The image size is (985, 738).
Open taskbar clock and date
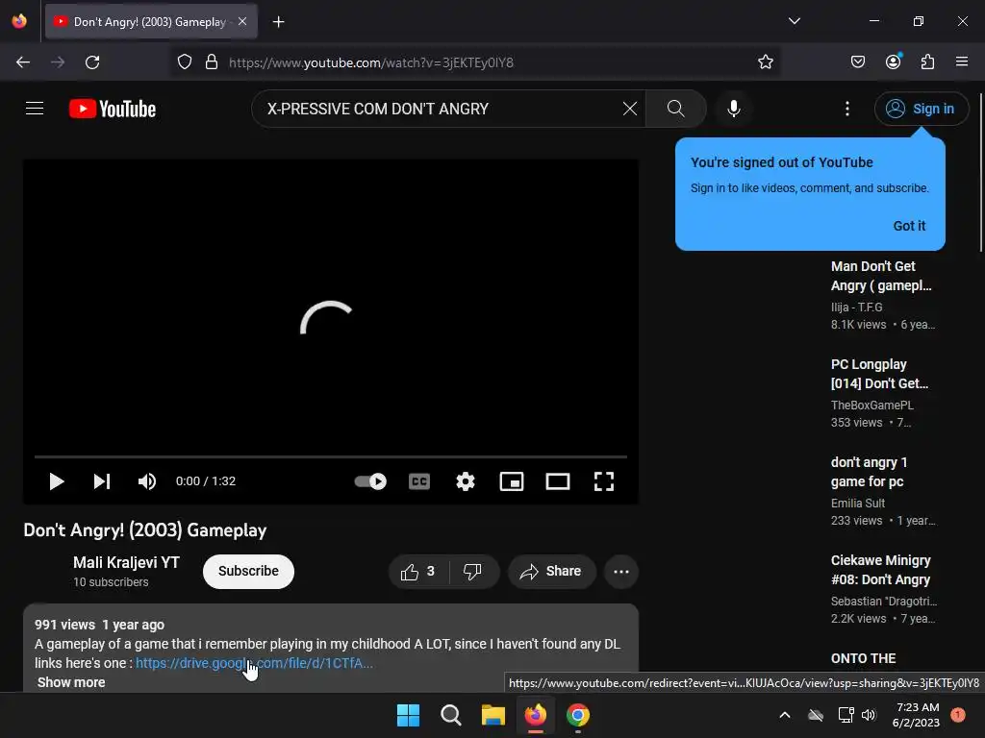click(x=916, y=715)
